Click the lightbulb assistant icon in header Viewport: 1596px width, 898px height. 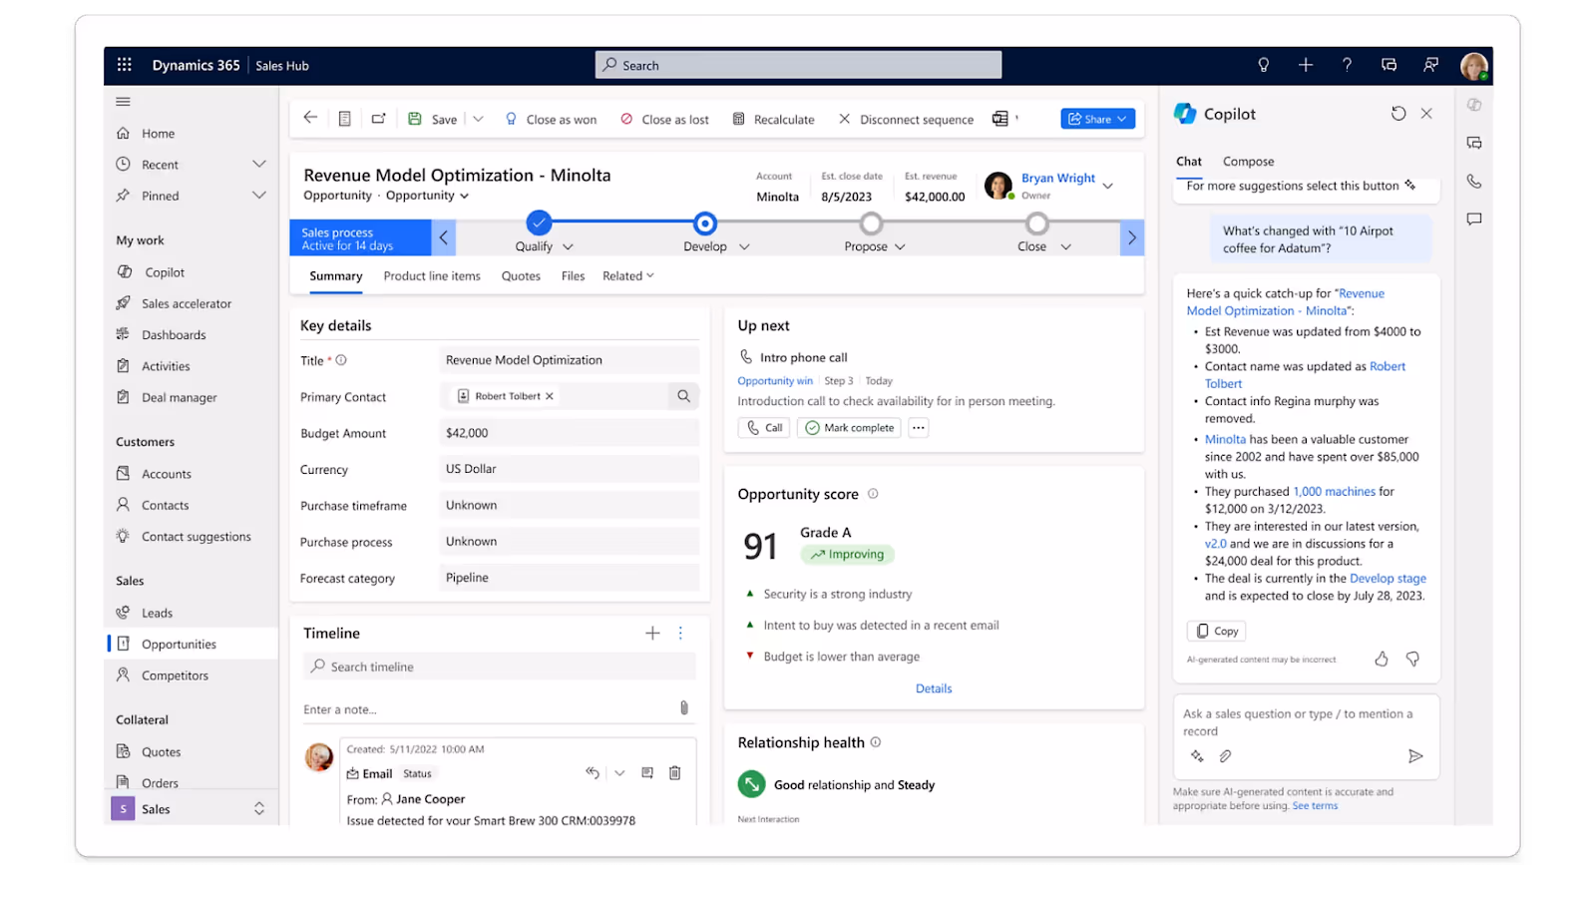(x=1263, y=65)
